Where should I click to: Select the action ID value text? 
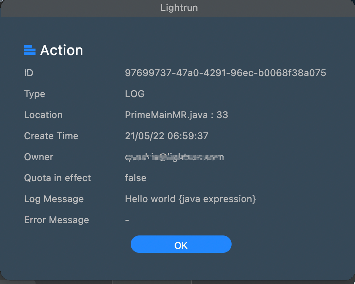(225, 73)
